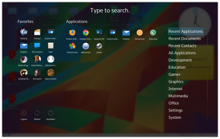Open the Multimedia category
Screen dimensions: 220x139
[x=178, y=96]
